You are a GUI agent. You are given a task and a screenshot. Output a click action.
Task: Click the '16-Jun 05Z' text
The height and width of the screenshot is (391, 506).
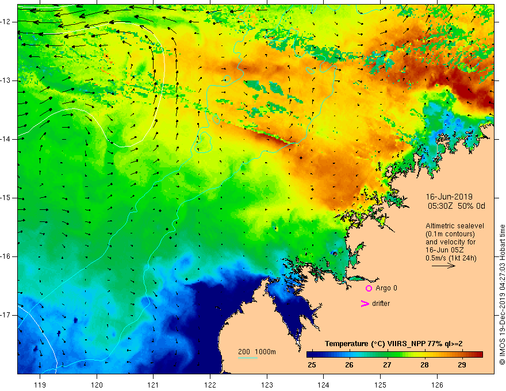446,250
